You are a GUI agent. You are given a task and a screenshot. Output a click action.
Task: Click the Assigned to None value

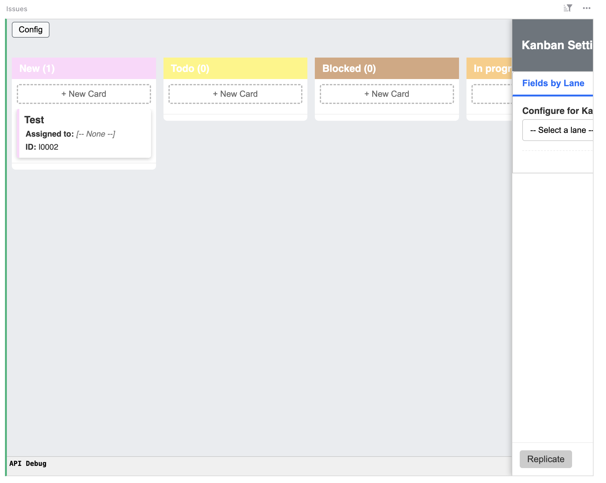point(96,134)
